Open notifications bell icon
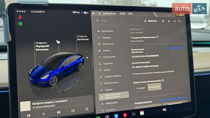 point(169,21)
